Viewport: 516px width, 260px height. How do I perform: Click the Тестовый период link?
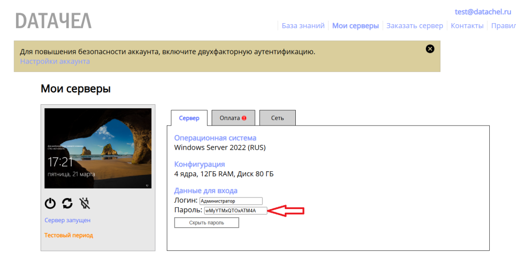(69, 235)
